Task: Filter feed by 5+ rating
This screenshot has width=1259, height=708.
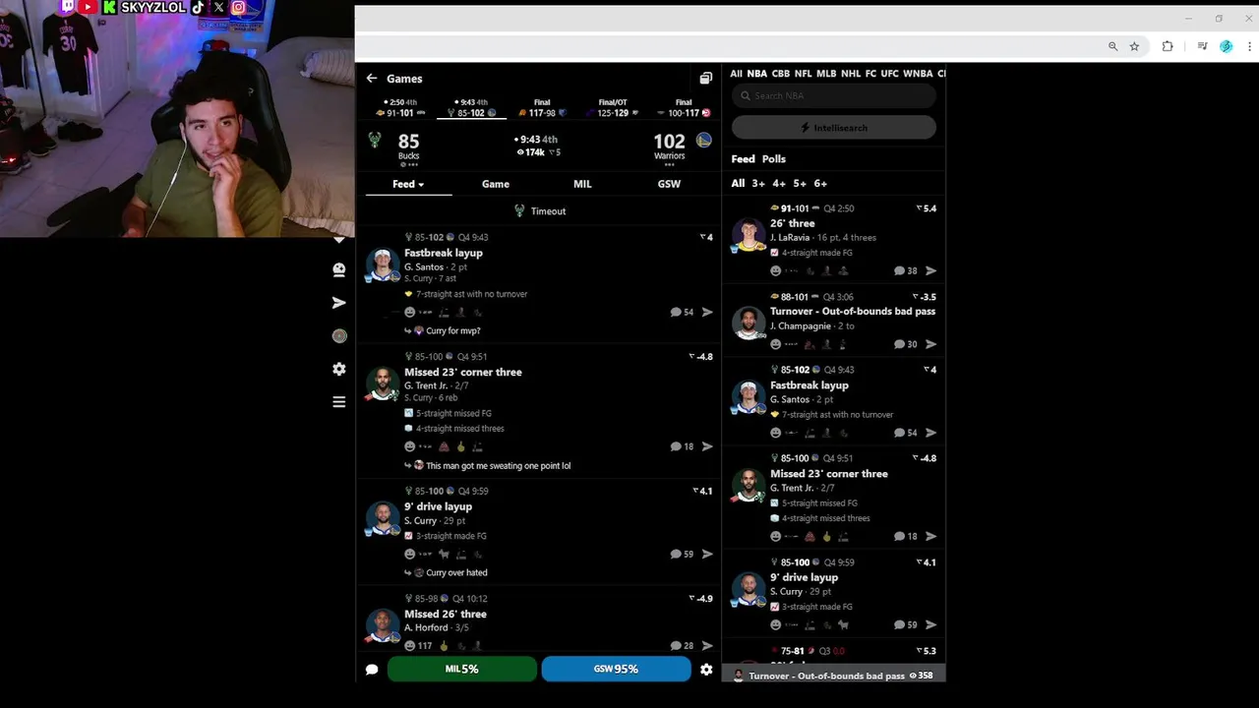Action: click(x=800, y=184)
